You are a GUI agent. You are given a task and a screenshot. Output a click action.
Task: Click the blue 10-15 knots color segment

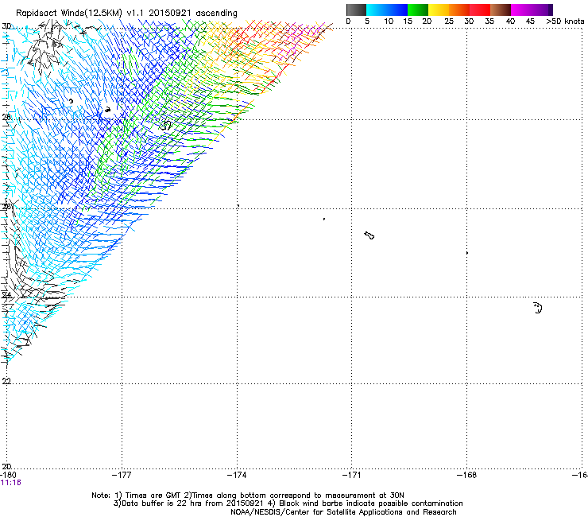click(x=397, y=10)
